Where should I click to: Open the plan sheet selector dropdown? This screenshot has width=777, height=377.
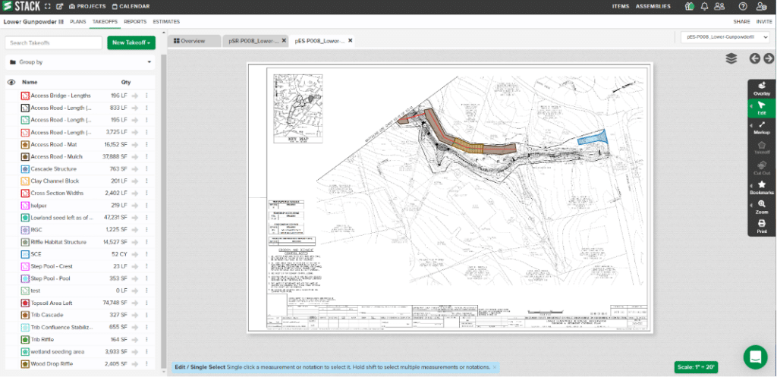tap(725, 36)
